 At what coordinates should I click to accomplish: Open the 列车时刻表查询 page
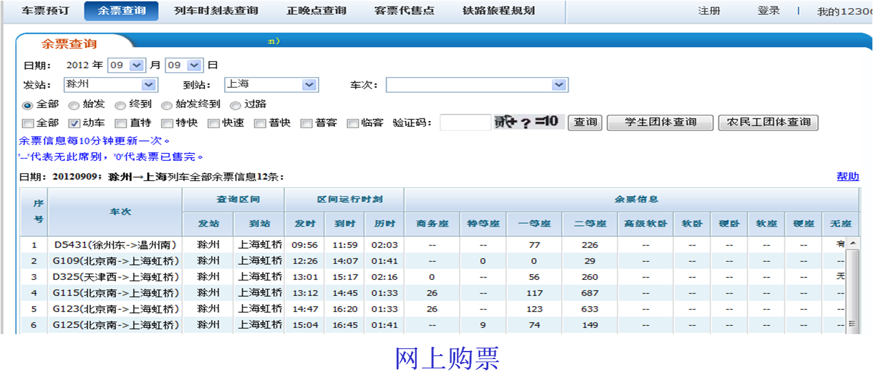(216, 11)
